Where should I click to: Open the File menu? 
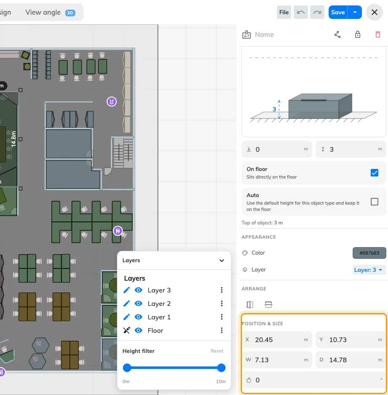pyautogui.click(x=284, y=12)
